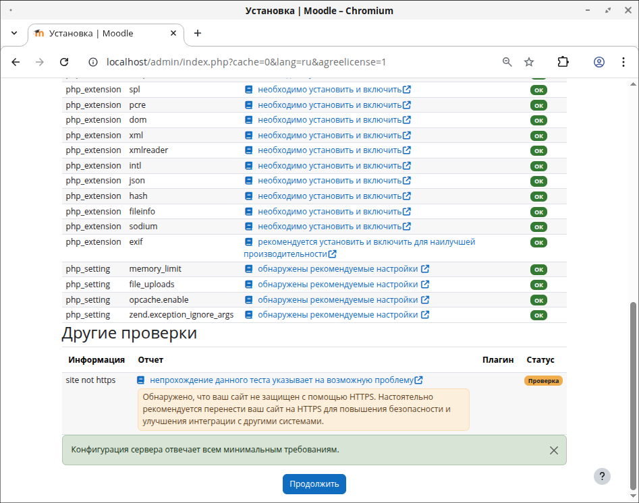
Task: Bookmark this page with star icon
Action: point(529,62)
